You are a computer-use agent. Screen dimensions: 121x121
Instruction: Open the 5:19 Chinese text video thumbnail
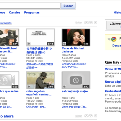point(41,38)
